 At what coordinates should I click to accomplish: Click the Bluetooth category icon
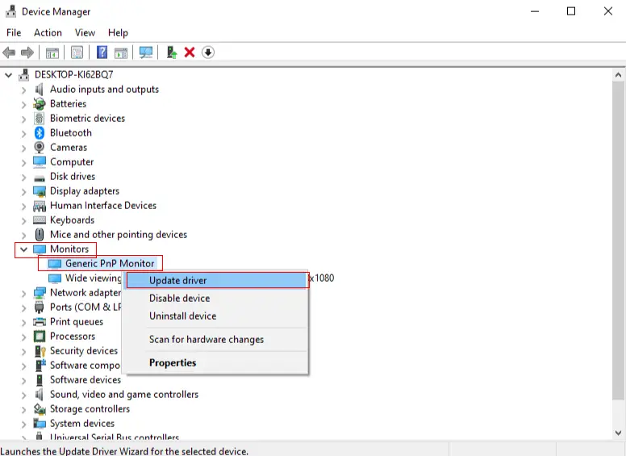click(39, 132)
